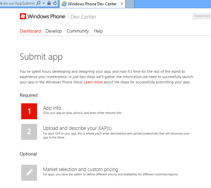Go to the Develop menu
The height and width of the screenshot is (188, 211).
(x=54, y=31)
